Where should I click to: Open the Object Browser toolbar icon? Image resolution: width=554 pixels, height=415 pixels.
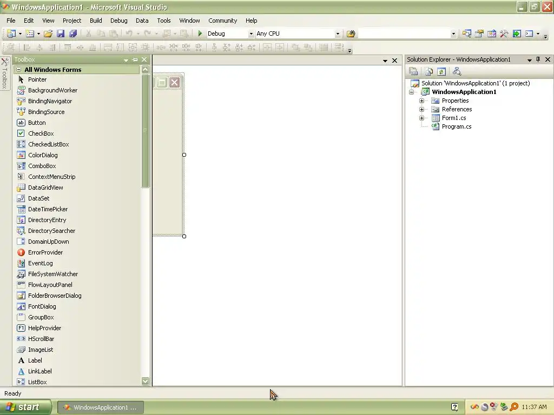click(491, 34)
